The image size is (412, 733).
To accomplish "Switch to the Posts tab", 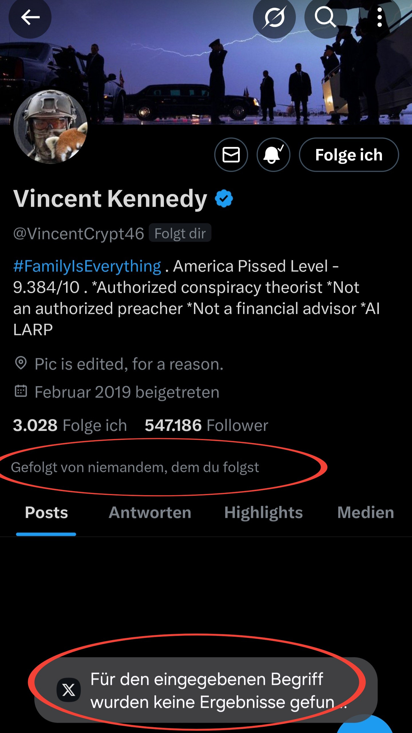I will [46, 513].
